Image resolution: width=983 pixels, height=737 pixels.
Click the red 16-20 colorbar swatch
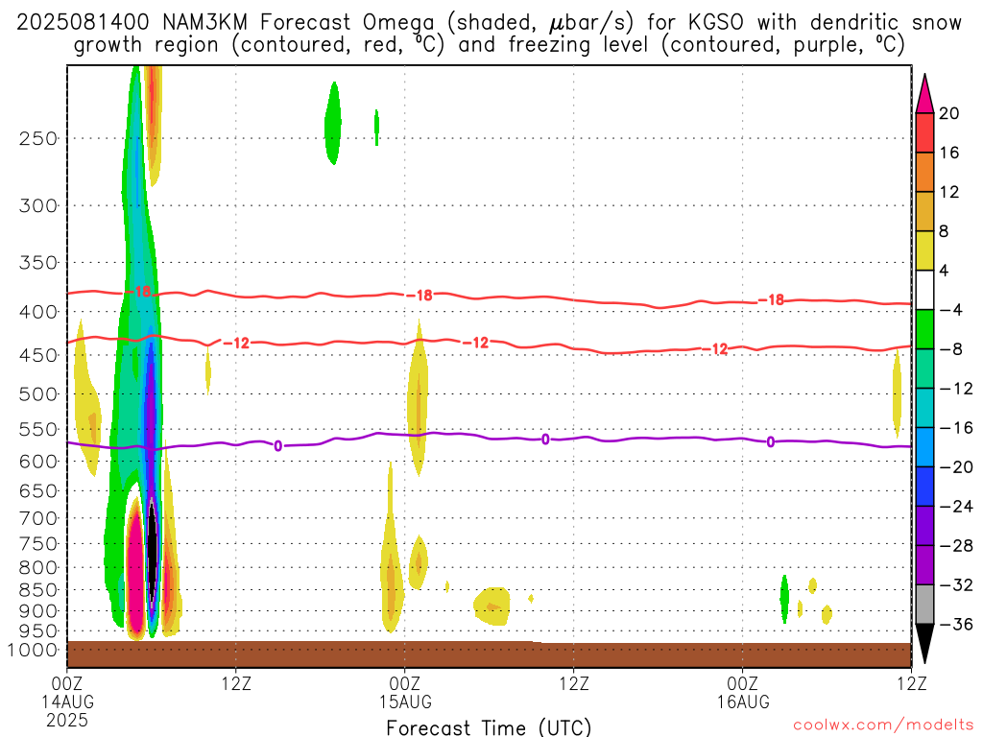pyautogui.click(x=924, y=132)
